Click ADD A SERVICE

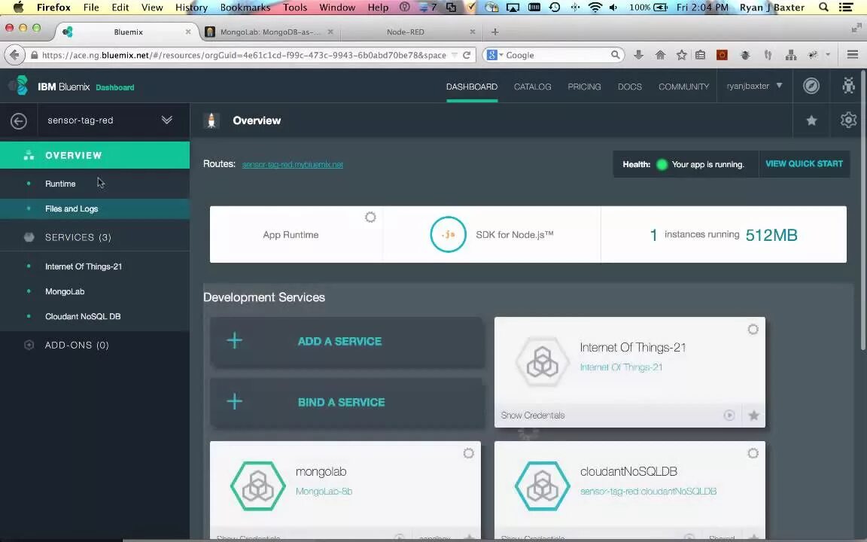[347, 341]
